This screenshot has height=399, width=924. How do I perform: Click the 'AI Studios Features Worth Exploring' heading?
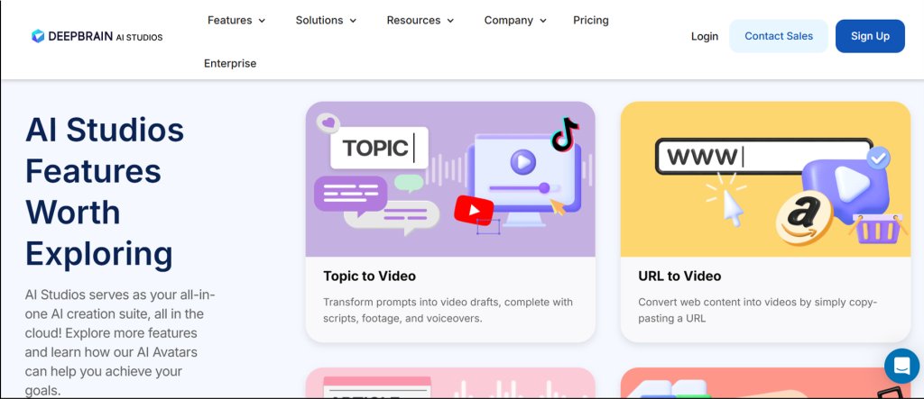coord(105,192)
